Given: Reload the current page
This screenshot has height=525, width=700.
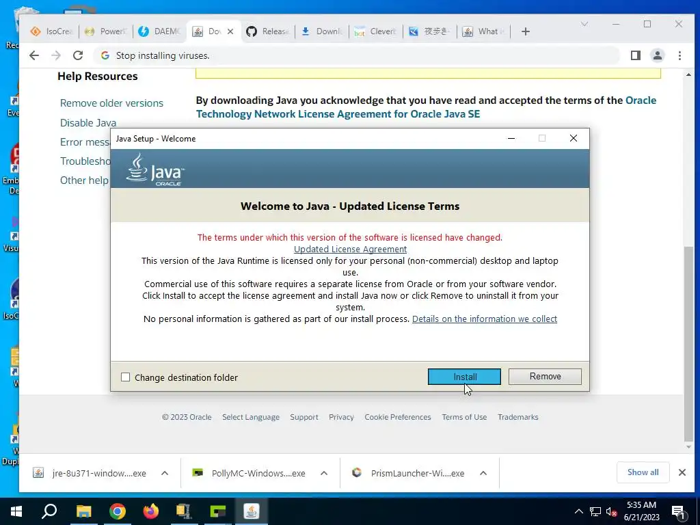Looking at the screenshot, I should [78, 55].
